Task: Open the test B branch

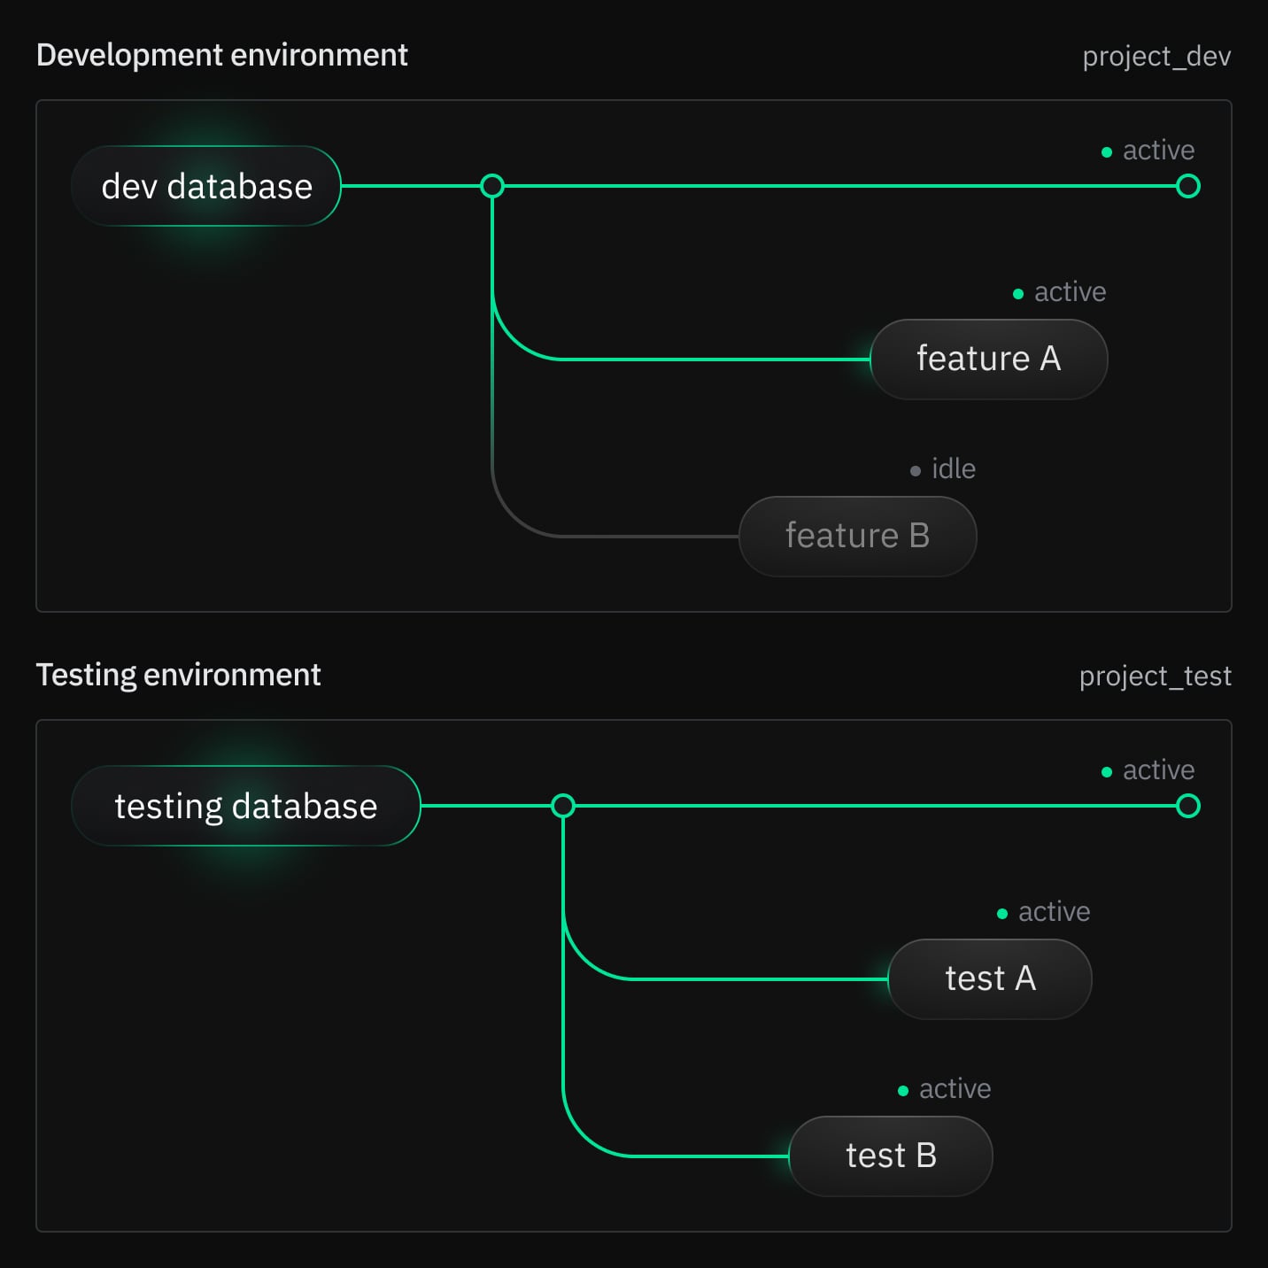Action: point(890,1156)
